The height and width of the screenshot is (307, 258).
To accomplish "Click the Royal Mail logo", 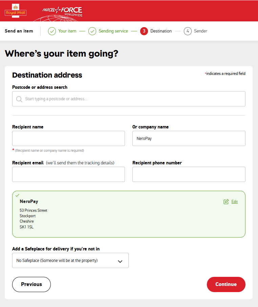I will point(16,11).
